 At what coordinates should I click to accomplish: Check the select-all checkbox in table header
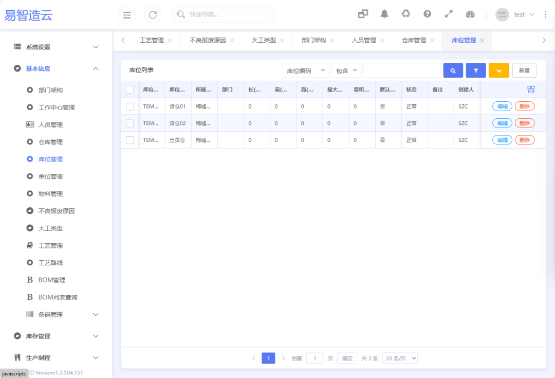130,89
